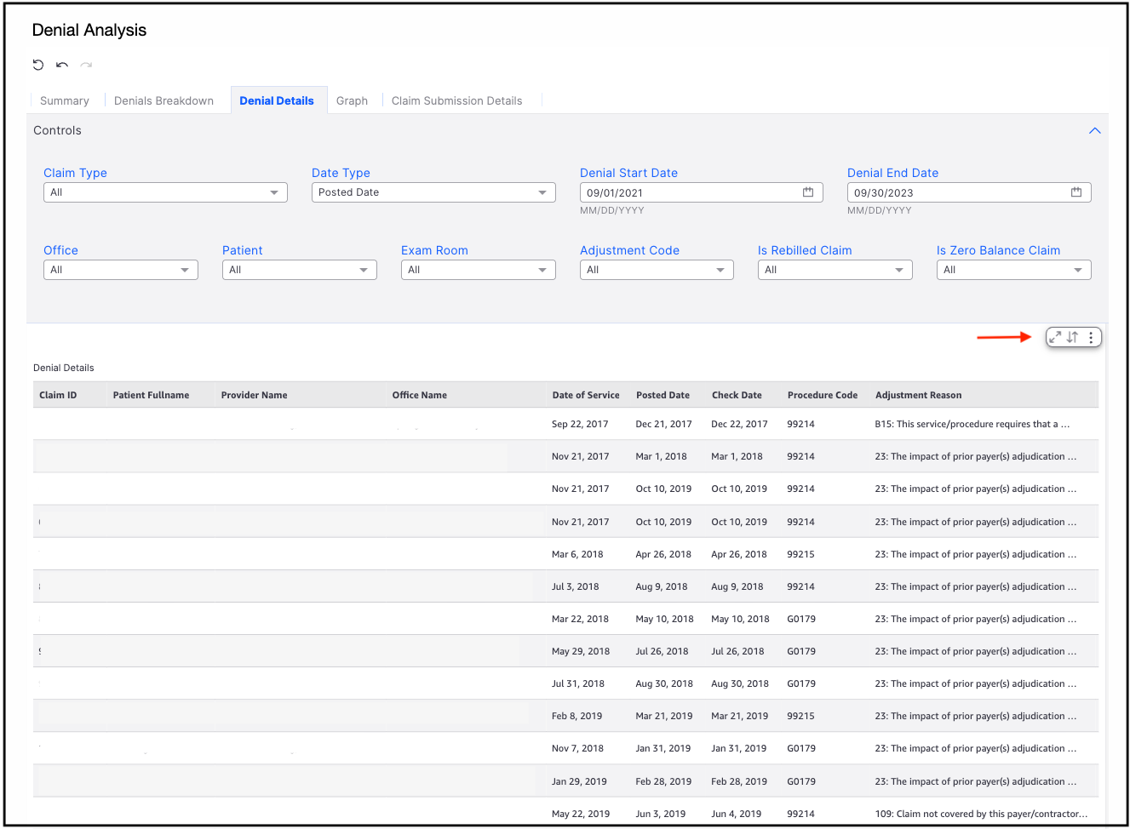Maximize the Denial Details table visual
The height and width of the screenshot is (829, 1130).
(x=1055, y=337)
